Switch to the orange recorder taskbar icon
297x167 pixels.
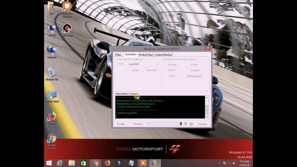pyautogui.click(x=143, y=163)
